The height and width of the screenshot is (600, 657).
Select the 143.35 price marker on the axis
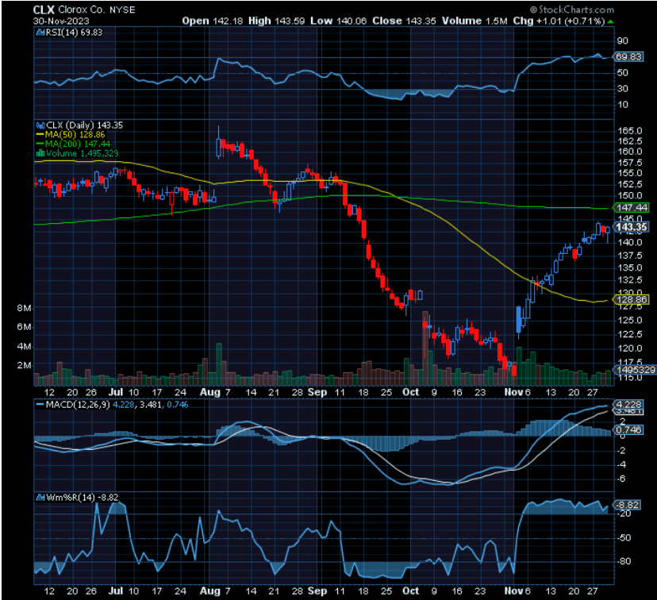tap(634, 227)
